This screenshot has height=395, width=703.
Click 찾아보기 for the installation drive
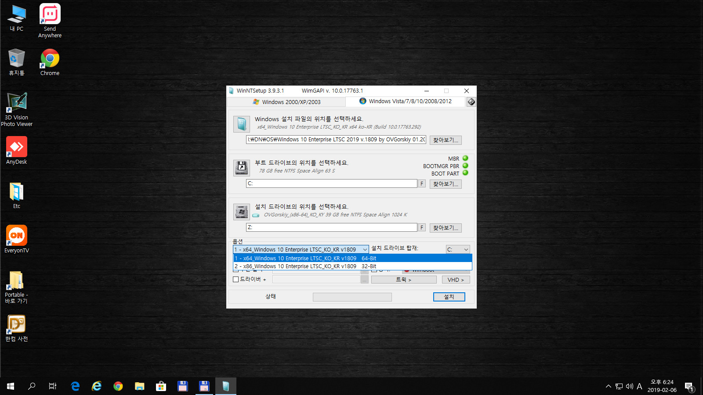pos(446,228)
